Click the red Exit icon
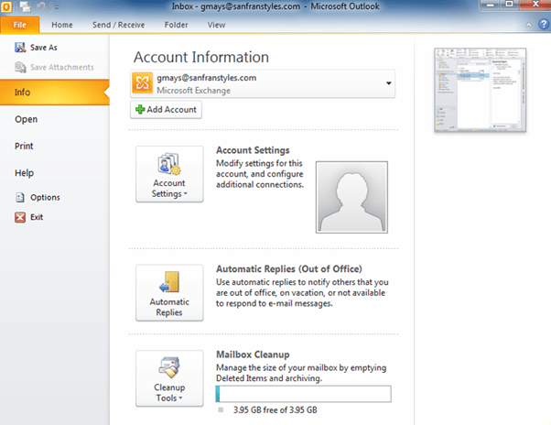Screen dimensions: 551x425 21,217
